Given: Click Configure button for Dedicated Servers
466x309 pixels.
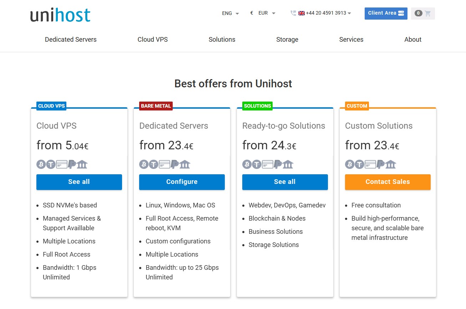Looking at the screenshot, I should pos(182,182).
